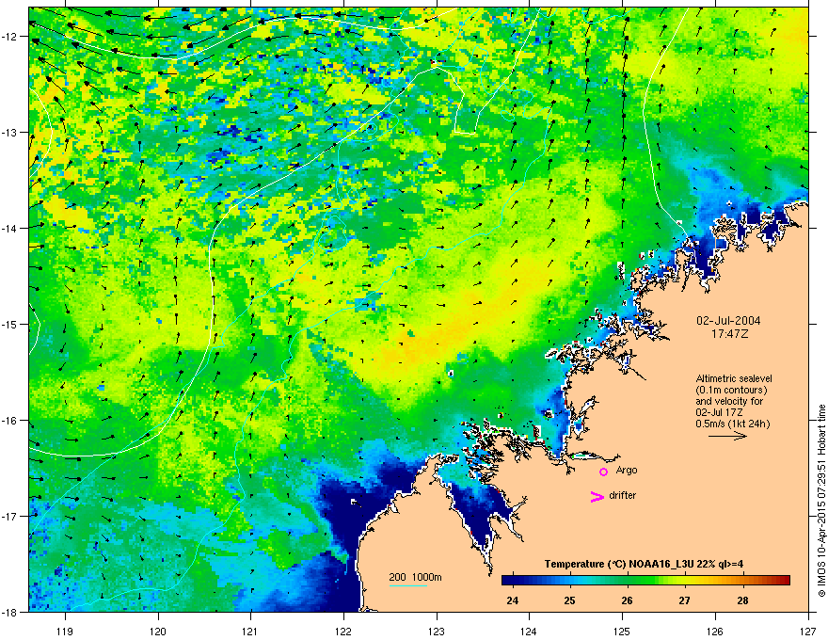Click the color bar value 24
Image resolution: width=828 pixels, height=640 pixels.
(x=512, y=600)
